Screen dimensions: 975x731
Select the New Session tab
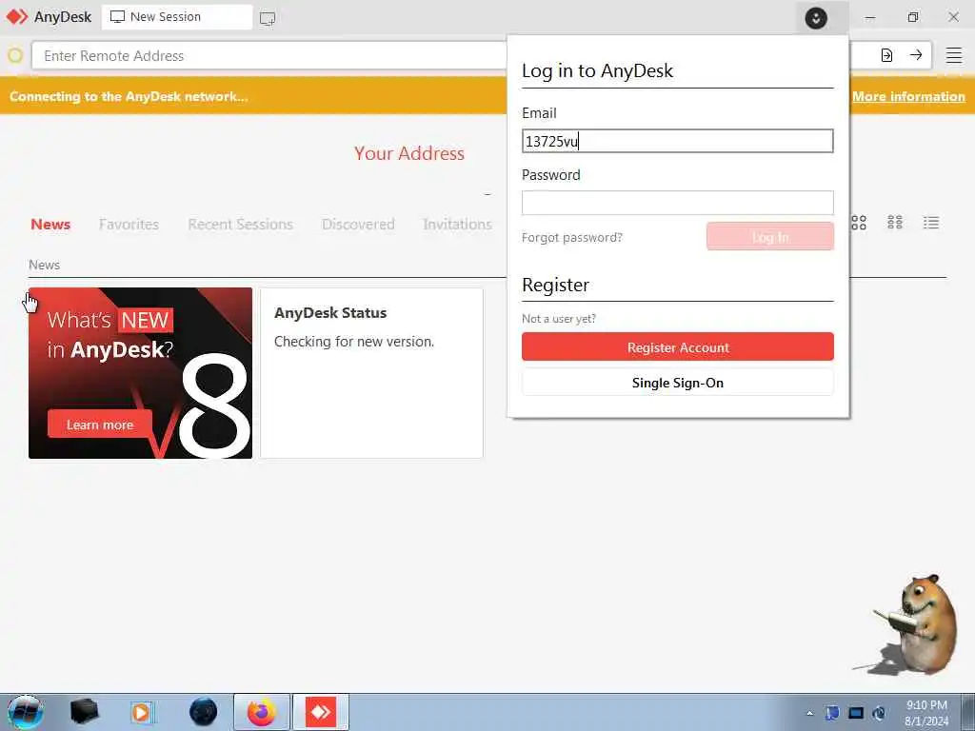point(177,17)
